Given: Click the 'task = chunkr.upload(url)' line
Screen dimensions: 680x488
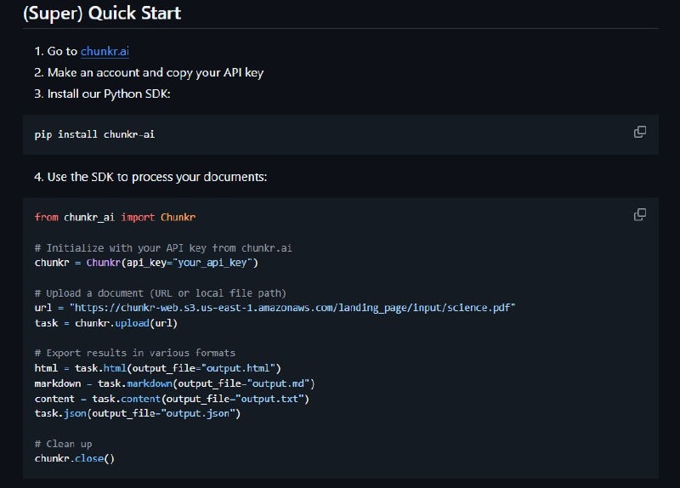Looking at the screenshot, I should click(x=105, y=323).
